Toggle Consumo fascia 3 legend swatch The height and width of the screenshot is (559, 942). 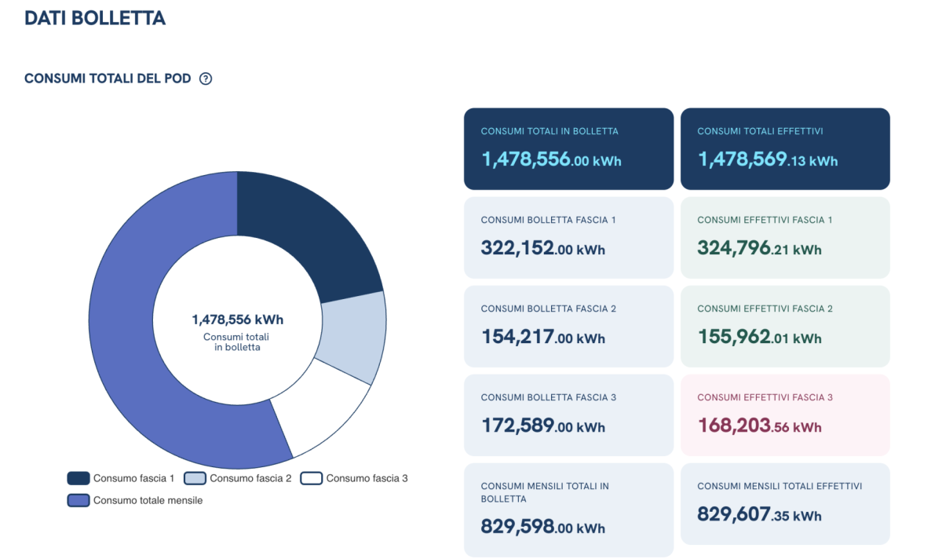pos(312,478)
